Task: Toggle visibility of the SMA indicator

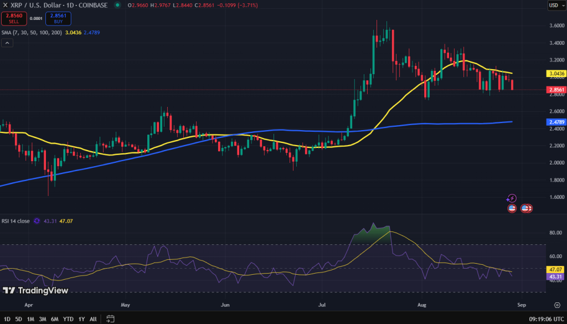Action: 31,32
